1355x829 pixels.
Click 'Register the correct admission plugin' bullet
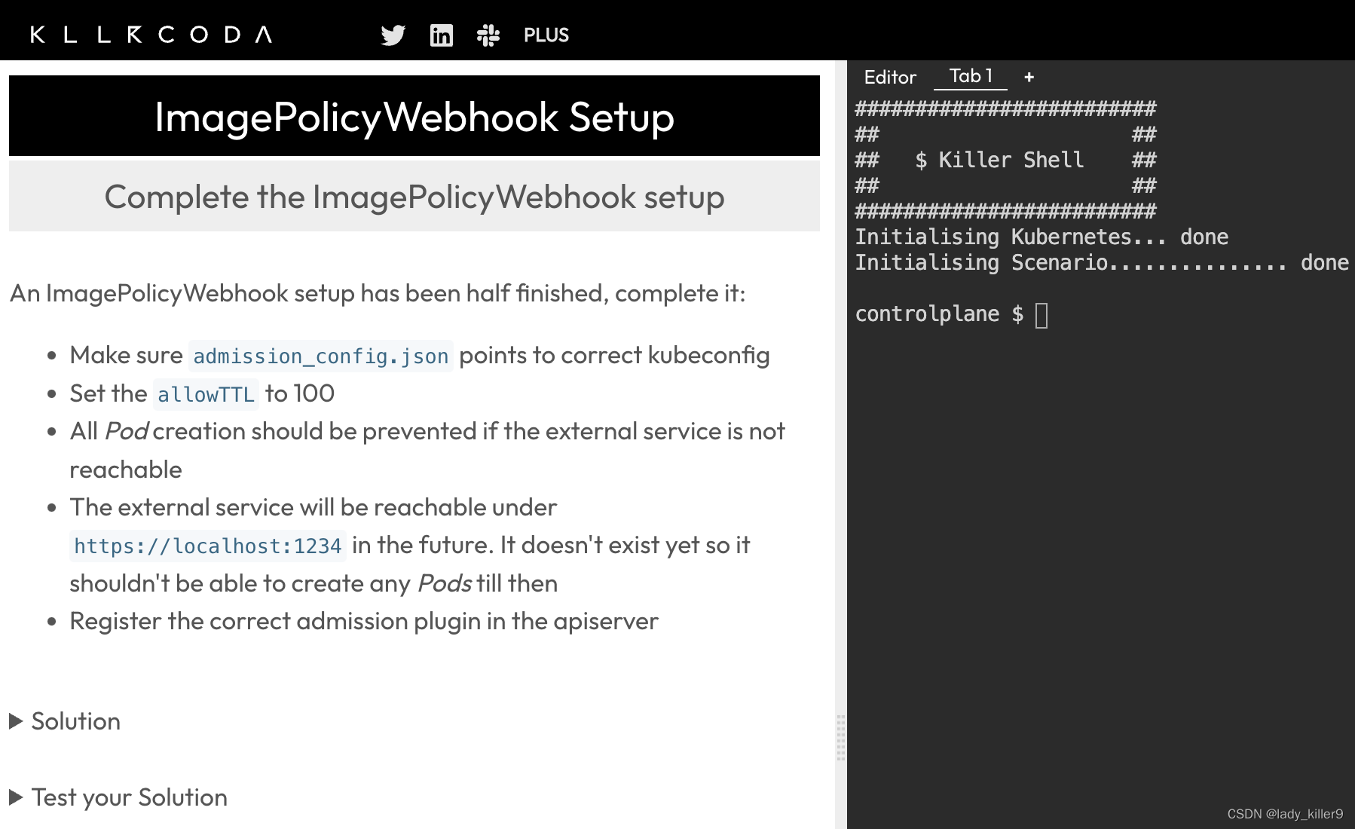(364, 621)
